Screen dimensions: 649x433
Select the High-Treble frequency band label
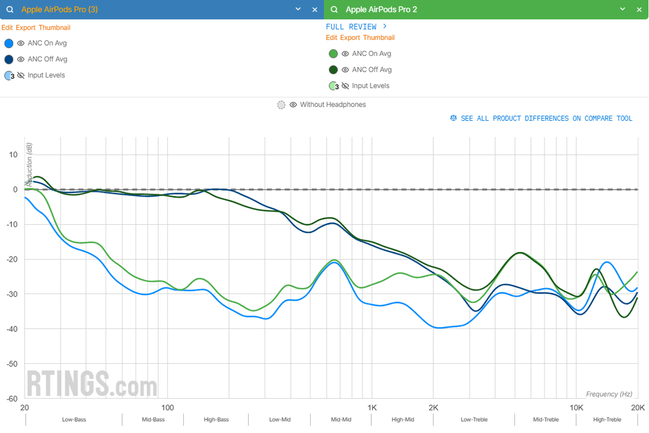(x=607, y=419)
